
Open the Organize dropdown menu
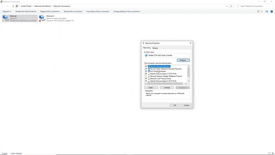point(7,12)
